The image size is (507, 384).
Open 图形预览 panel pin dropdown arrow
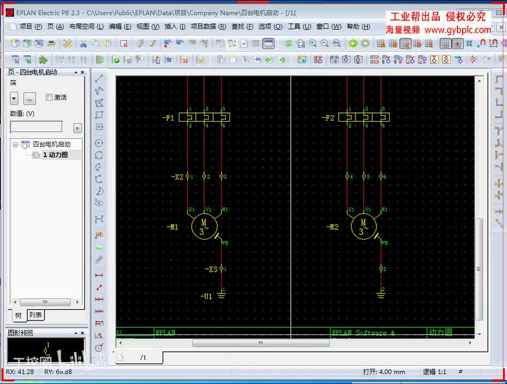click(76, 333)
